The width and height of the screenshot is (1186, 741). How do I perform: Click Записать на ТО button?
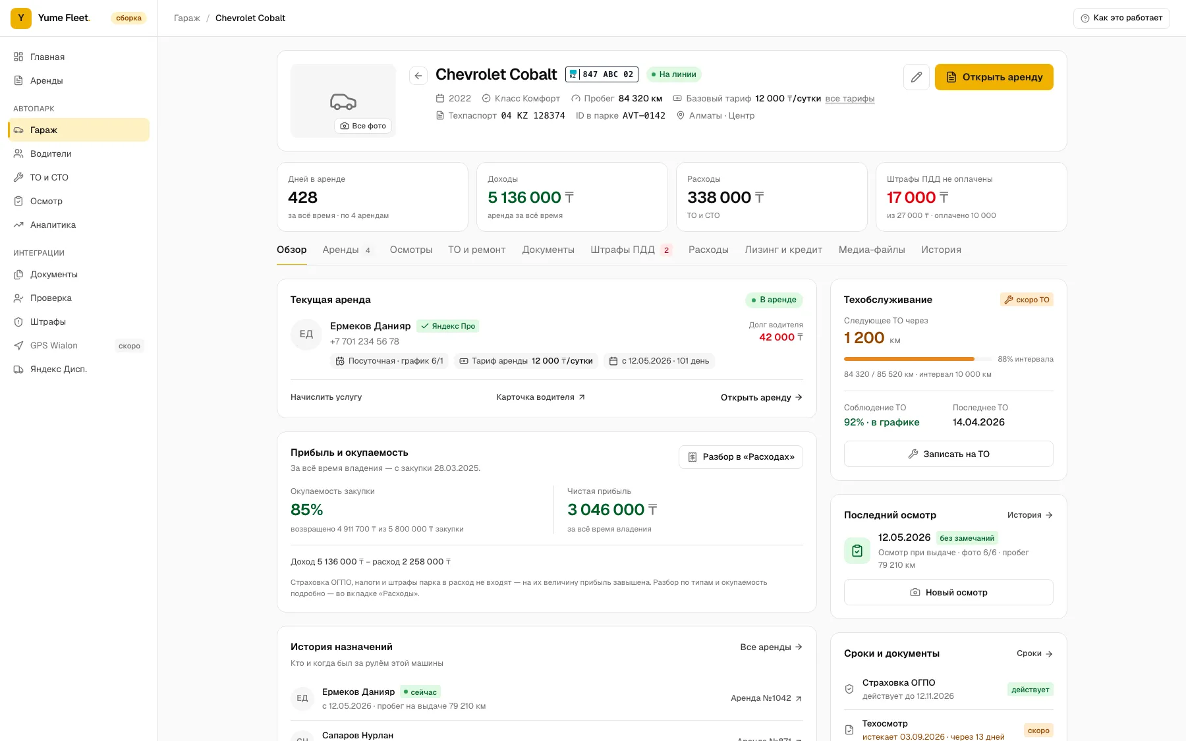tap(949, 454)
